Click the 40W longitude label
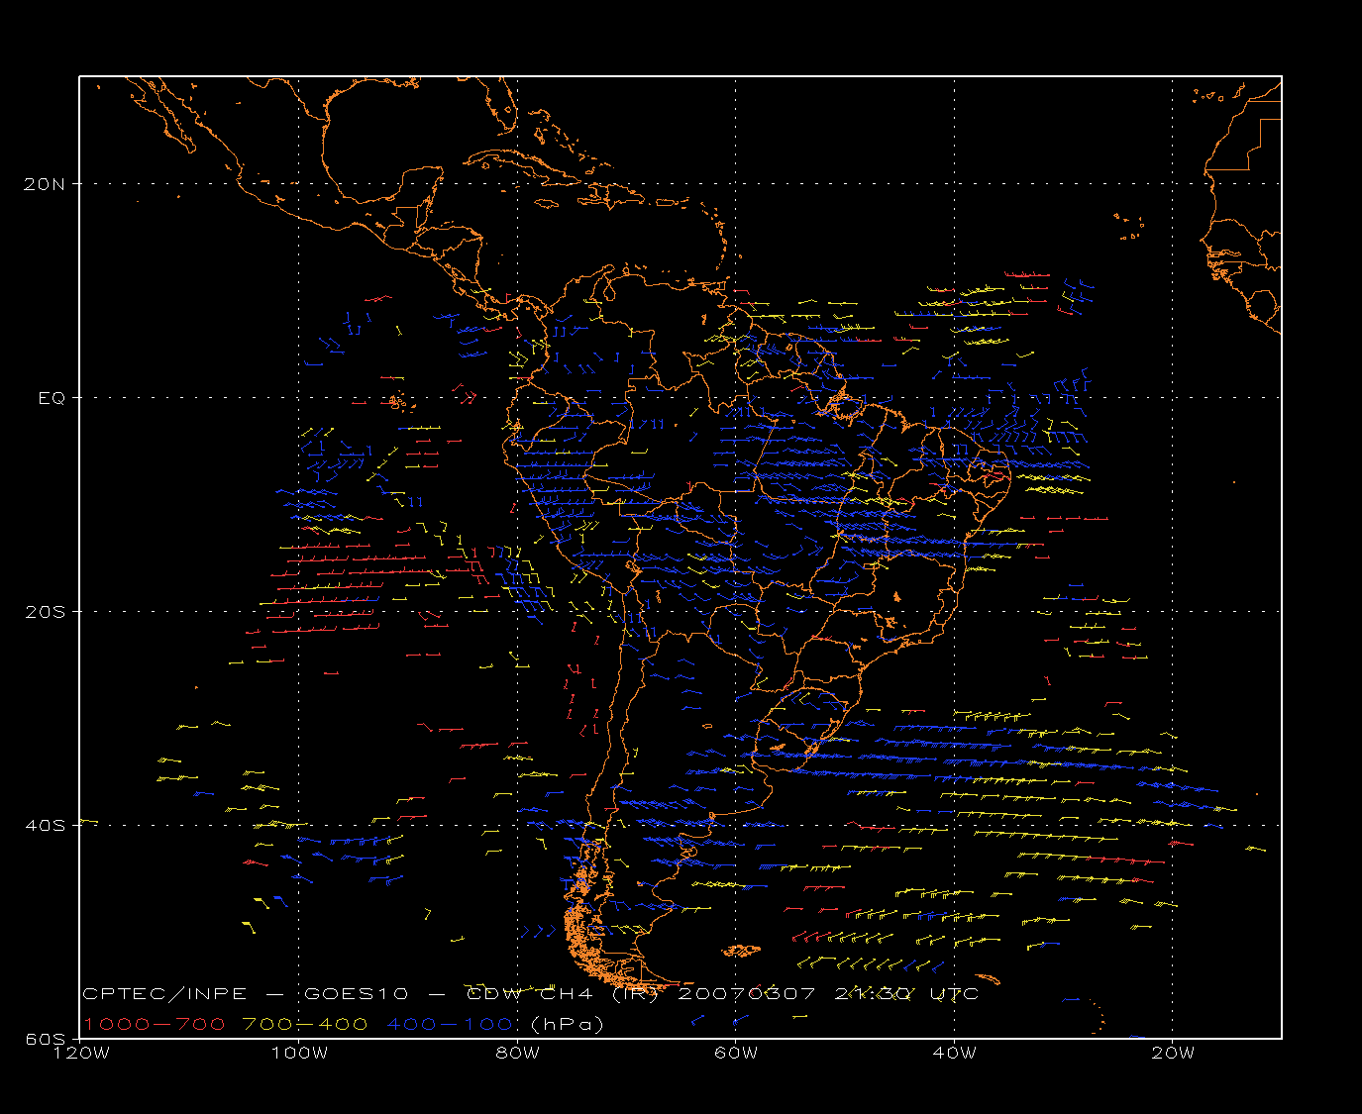Image resolution: width=1362 pixels, height=1114 pixels. coord(955,1053)
